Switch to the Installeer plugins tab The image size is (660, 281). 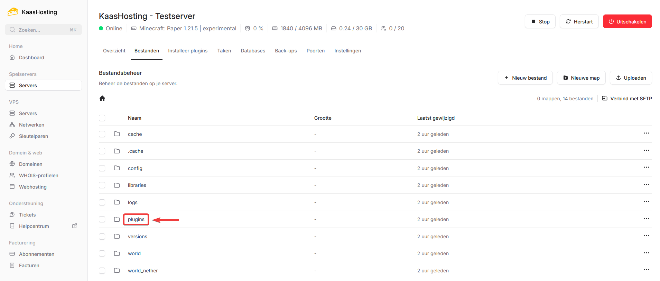(x=188, y=51)
